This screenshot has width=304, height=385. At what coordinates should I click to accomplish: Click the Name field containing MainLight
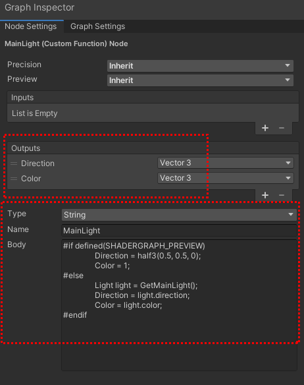179,231
